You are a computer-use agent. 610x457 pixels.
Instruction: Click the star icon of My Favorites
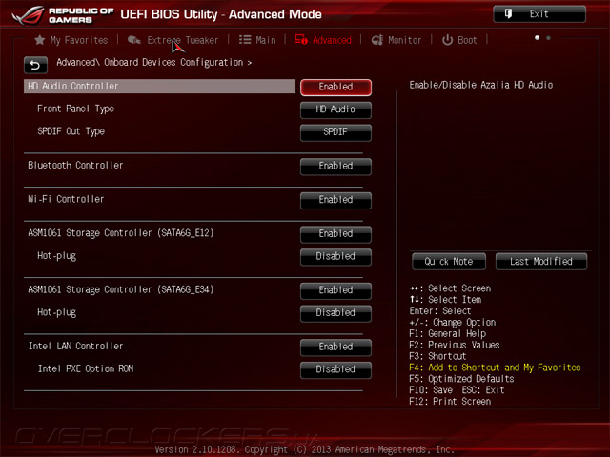pyautogui.click(x=40, y=40)
